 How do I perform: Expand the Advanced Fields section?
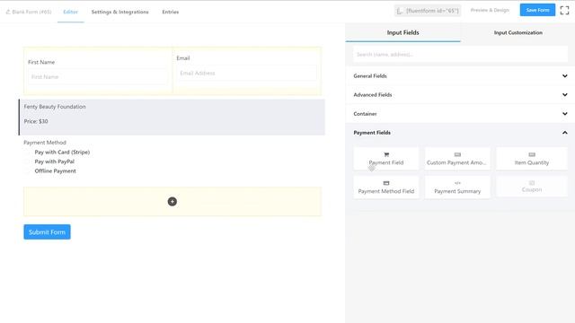(x=460, y=95)
